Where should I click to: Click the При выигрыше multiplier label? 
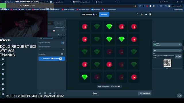[x=109, y=86]
